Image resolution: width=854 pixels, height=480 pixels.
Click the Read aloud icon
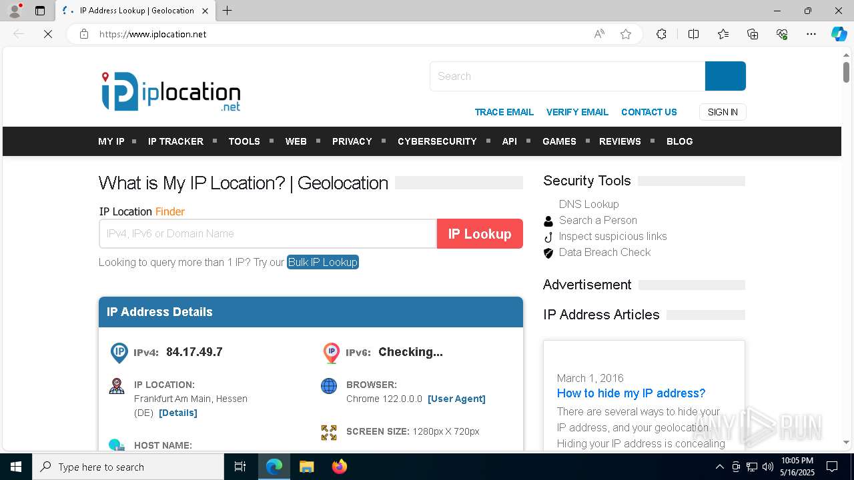coord(599,34)
